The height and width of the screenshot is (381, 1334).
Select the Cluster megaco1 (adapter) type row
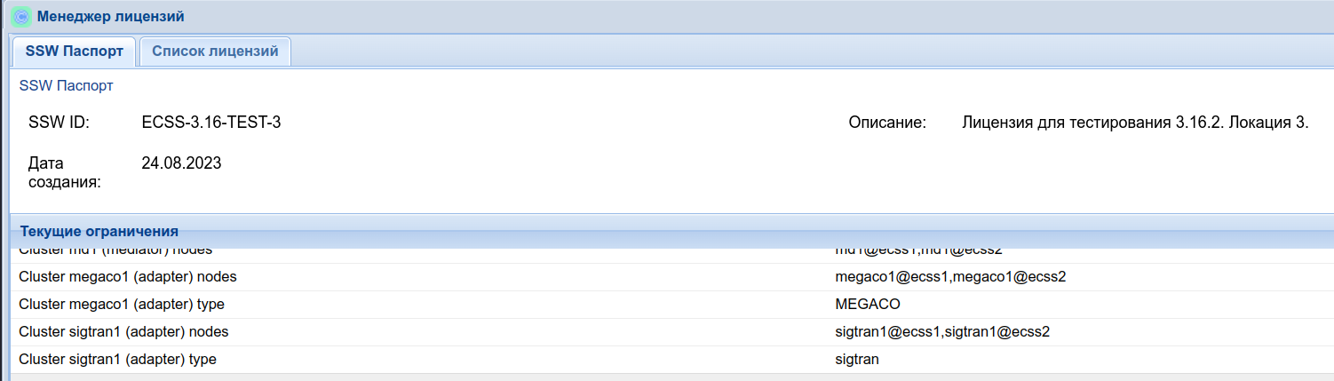tap(122, 305)
